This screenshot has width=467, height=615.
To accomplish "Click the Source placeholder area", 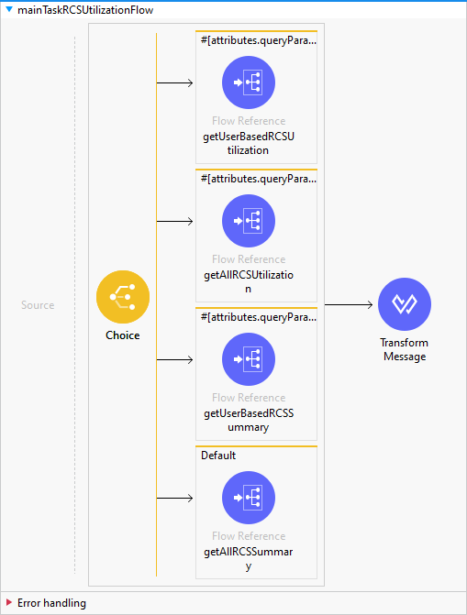I will click(38, 305).
